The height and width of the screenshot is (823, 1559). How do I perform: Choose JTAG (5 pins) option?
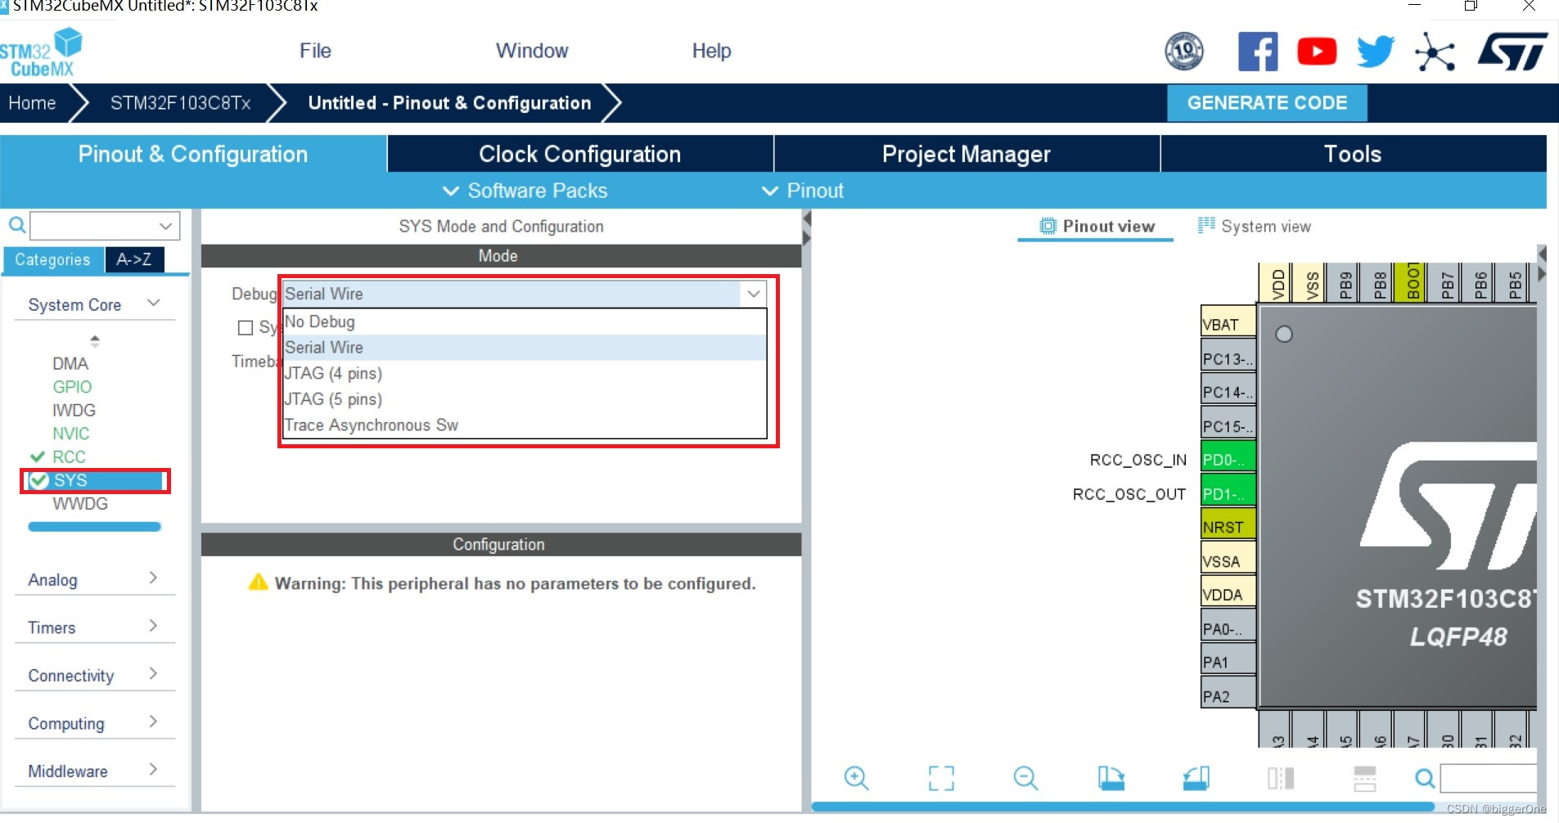point(524,399)
